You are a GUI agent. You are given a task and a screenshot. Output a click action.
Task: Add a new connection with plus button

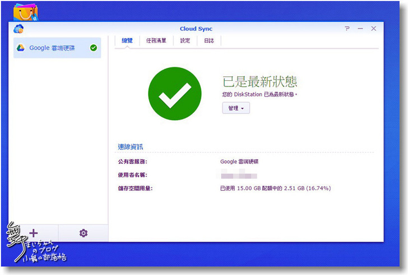coord(33,233)
